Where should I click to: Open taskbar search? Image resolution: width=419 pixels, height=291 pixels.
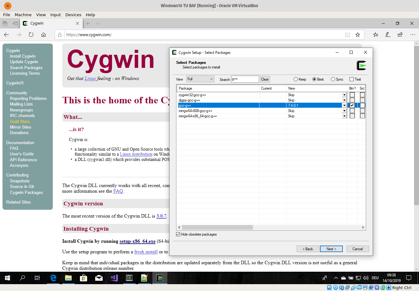[22, 278]
